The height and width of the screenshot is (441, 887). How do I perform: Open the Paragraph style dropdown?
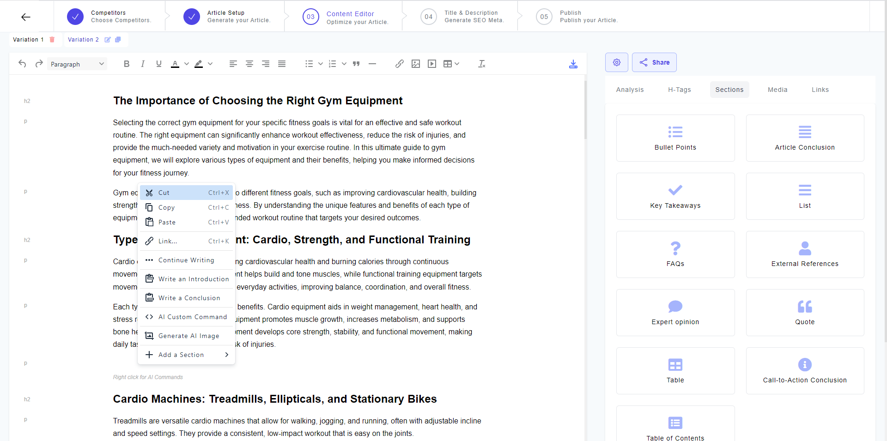coord(77,64)
